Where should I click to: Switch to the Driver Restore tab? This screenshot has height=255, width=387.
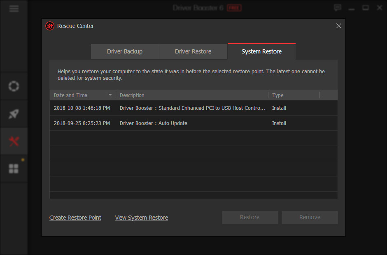(x=193, y=51)
